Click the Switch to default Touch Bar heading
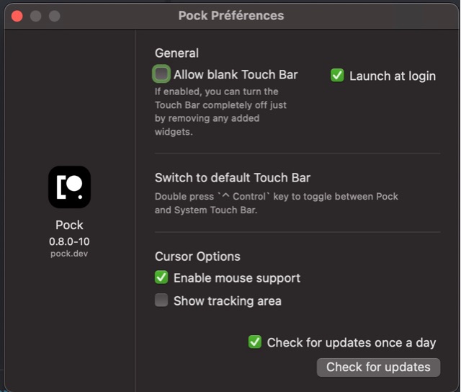 [x=232, y=177]
